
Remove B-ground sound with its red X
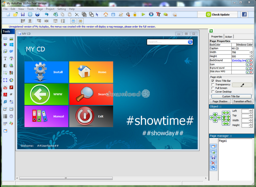coord(251,68)
